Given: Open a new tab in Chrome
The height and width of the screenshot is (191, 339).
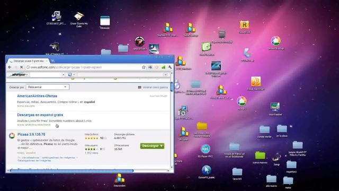Looking at the screenshot, I should (52, 61).
